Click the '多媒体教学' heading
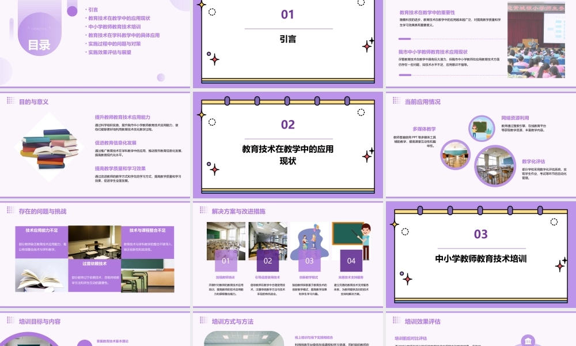This screenshot has width=576, height=346. pos(424,129)
